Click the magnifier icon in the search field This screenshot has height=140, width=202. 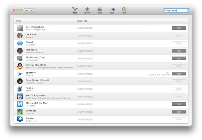pyautogui.click(x=165, y=10)
